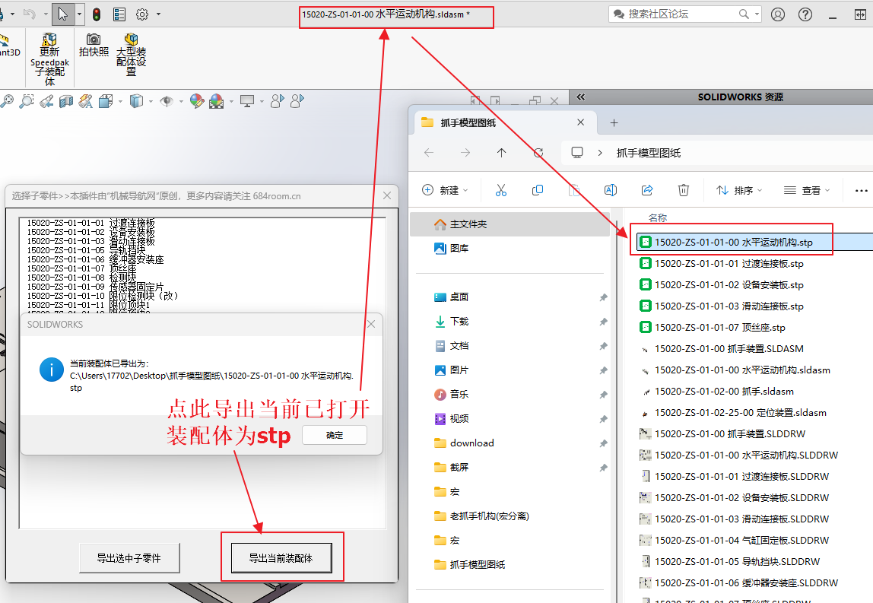Open the options gear dropdown arrow
Viewport: 873px width, 603px height.
tap(158, 14)
